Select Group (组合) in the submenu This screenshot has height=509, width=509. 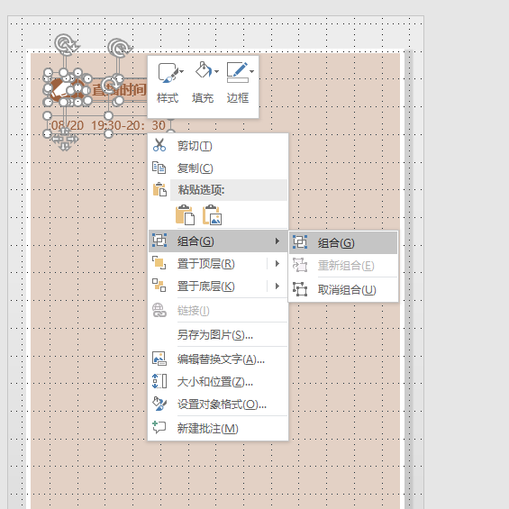point(343,242)
